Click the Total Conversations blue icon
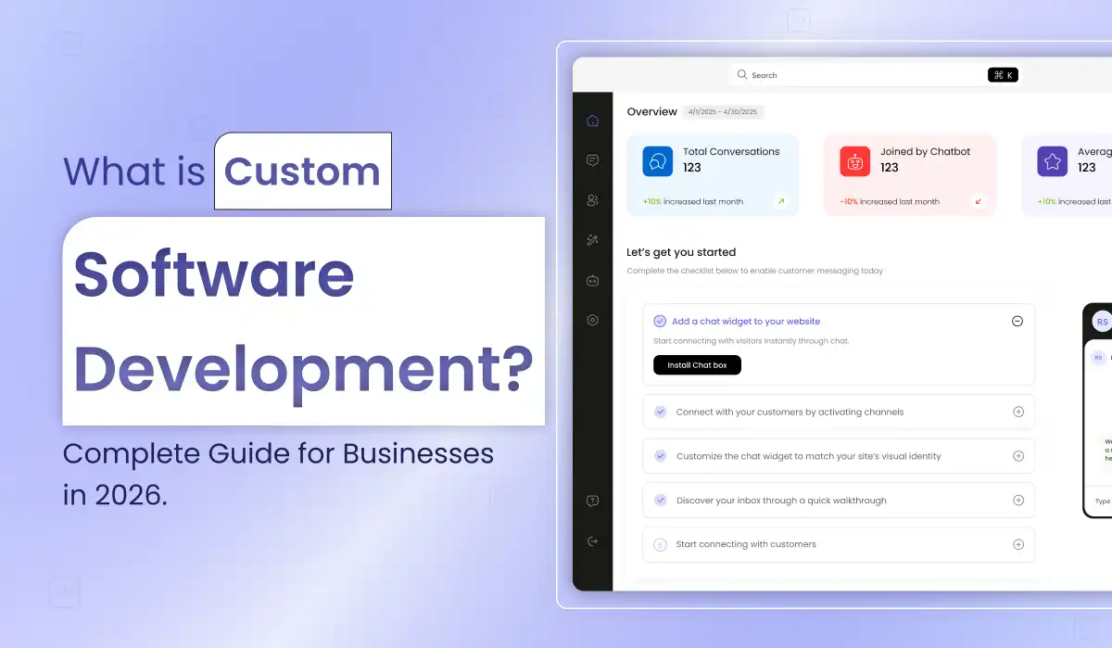Viewport: 1112px width, 648px height. (658, 161)
